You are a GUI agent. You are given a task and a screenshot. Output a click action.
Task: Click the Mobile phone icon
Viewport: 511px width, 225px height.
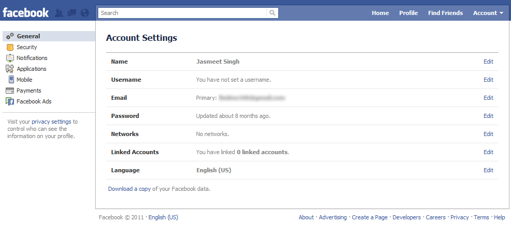(11, 80)
